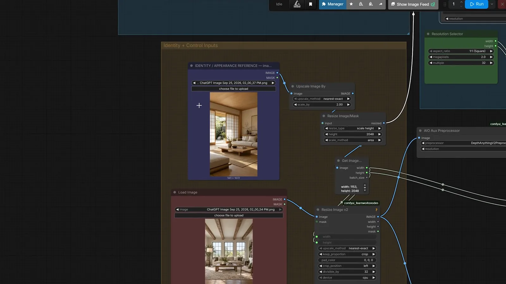506x284 pixels.
Task: Click the pad_color 0, 0, 0 field
Action: 347,260
